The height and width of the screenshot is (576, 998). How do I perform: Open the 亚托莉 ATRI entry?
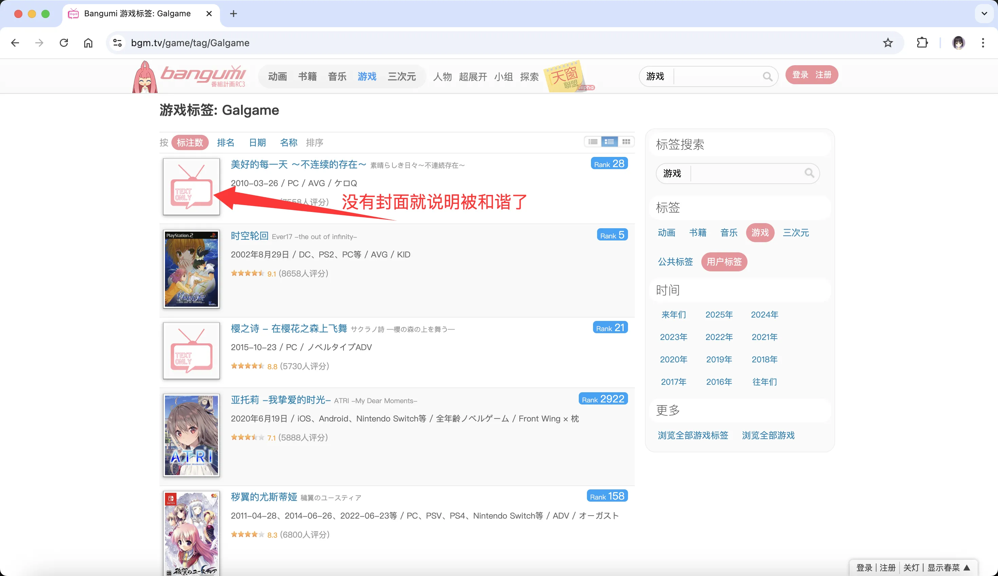click(x=280, y=399)
